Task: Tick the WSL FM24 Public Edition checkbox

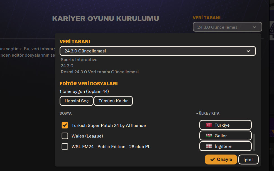Action: click(65, 146)
